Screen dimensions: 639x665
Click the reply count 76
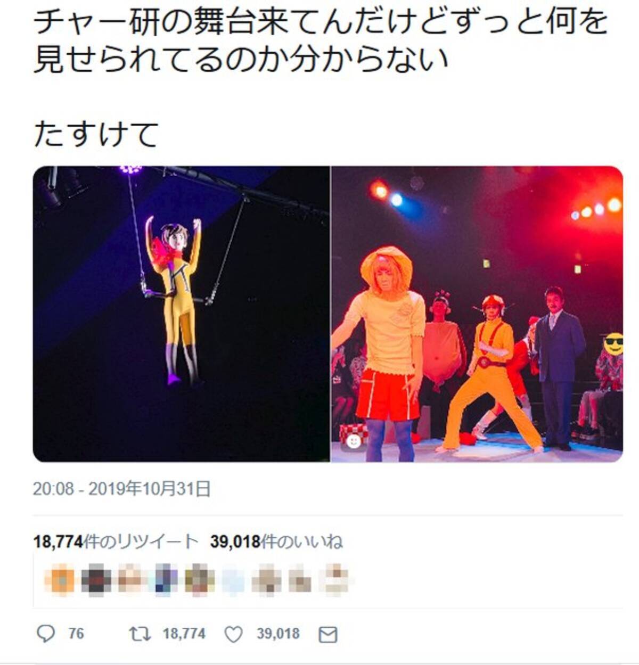click(x=76, y=634)
